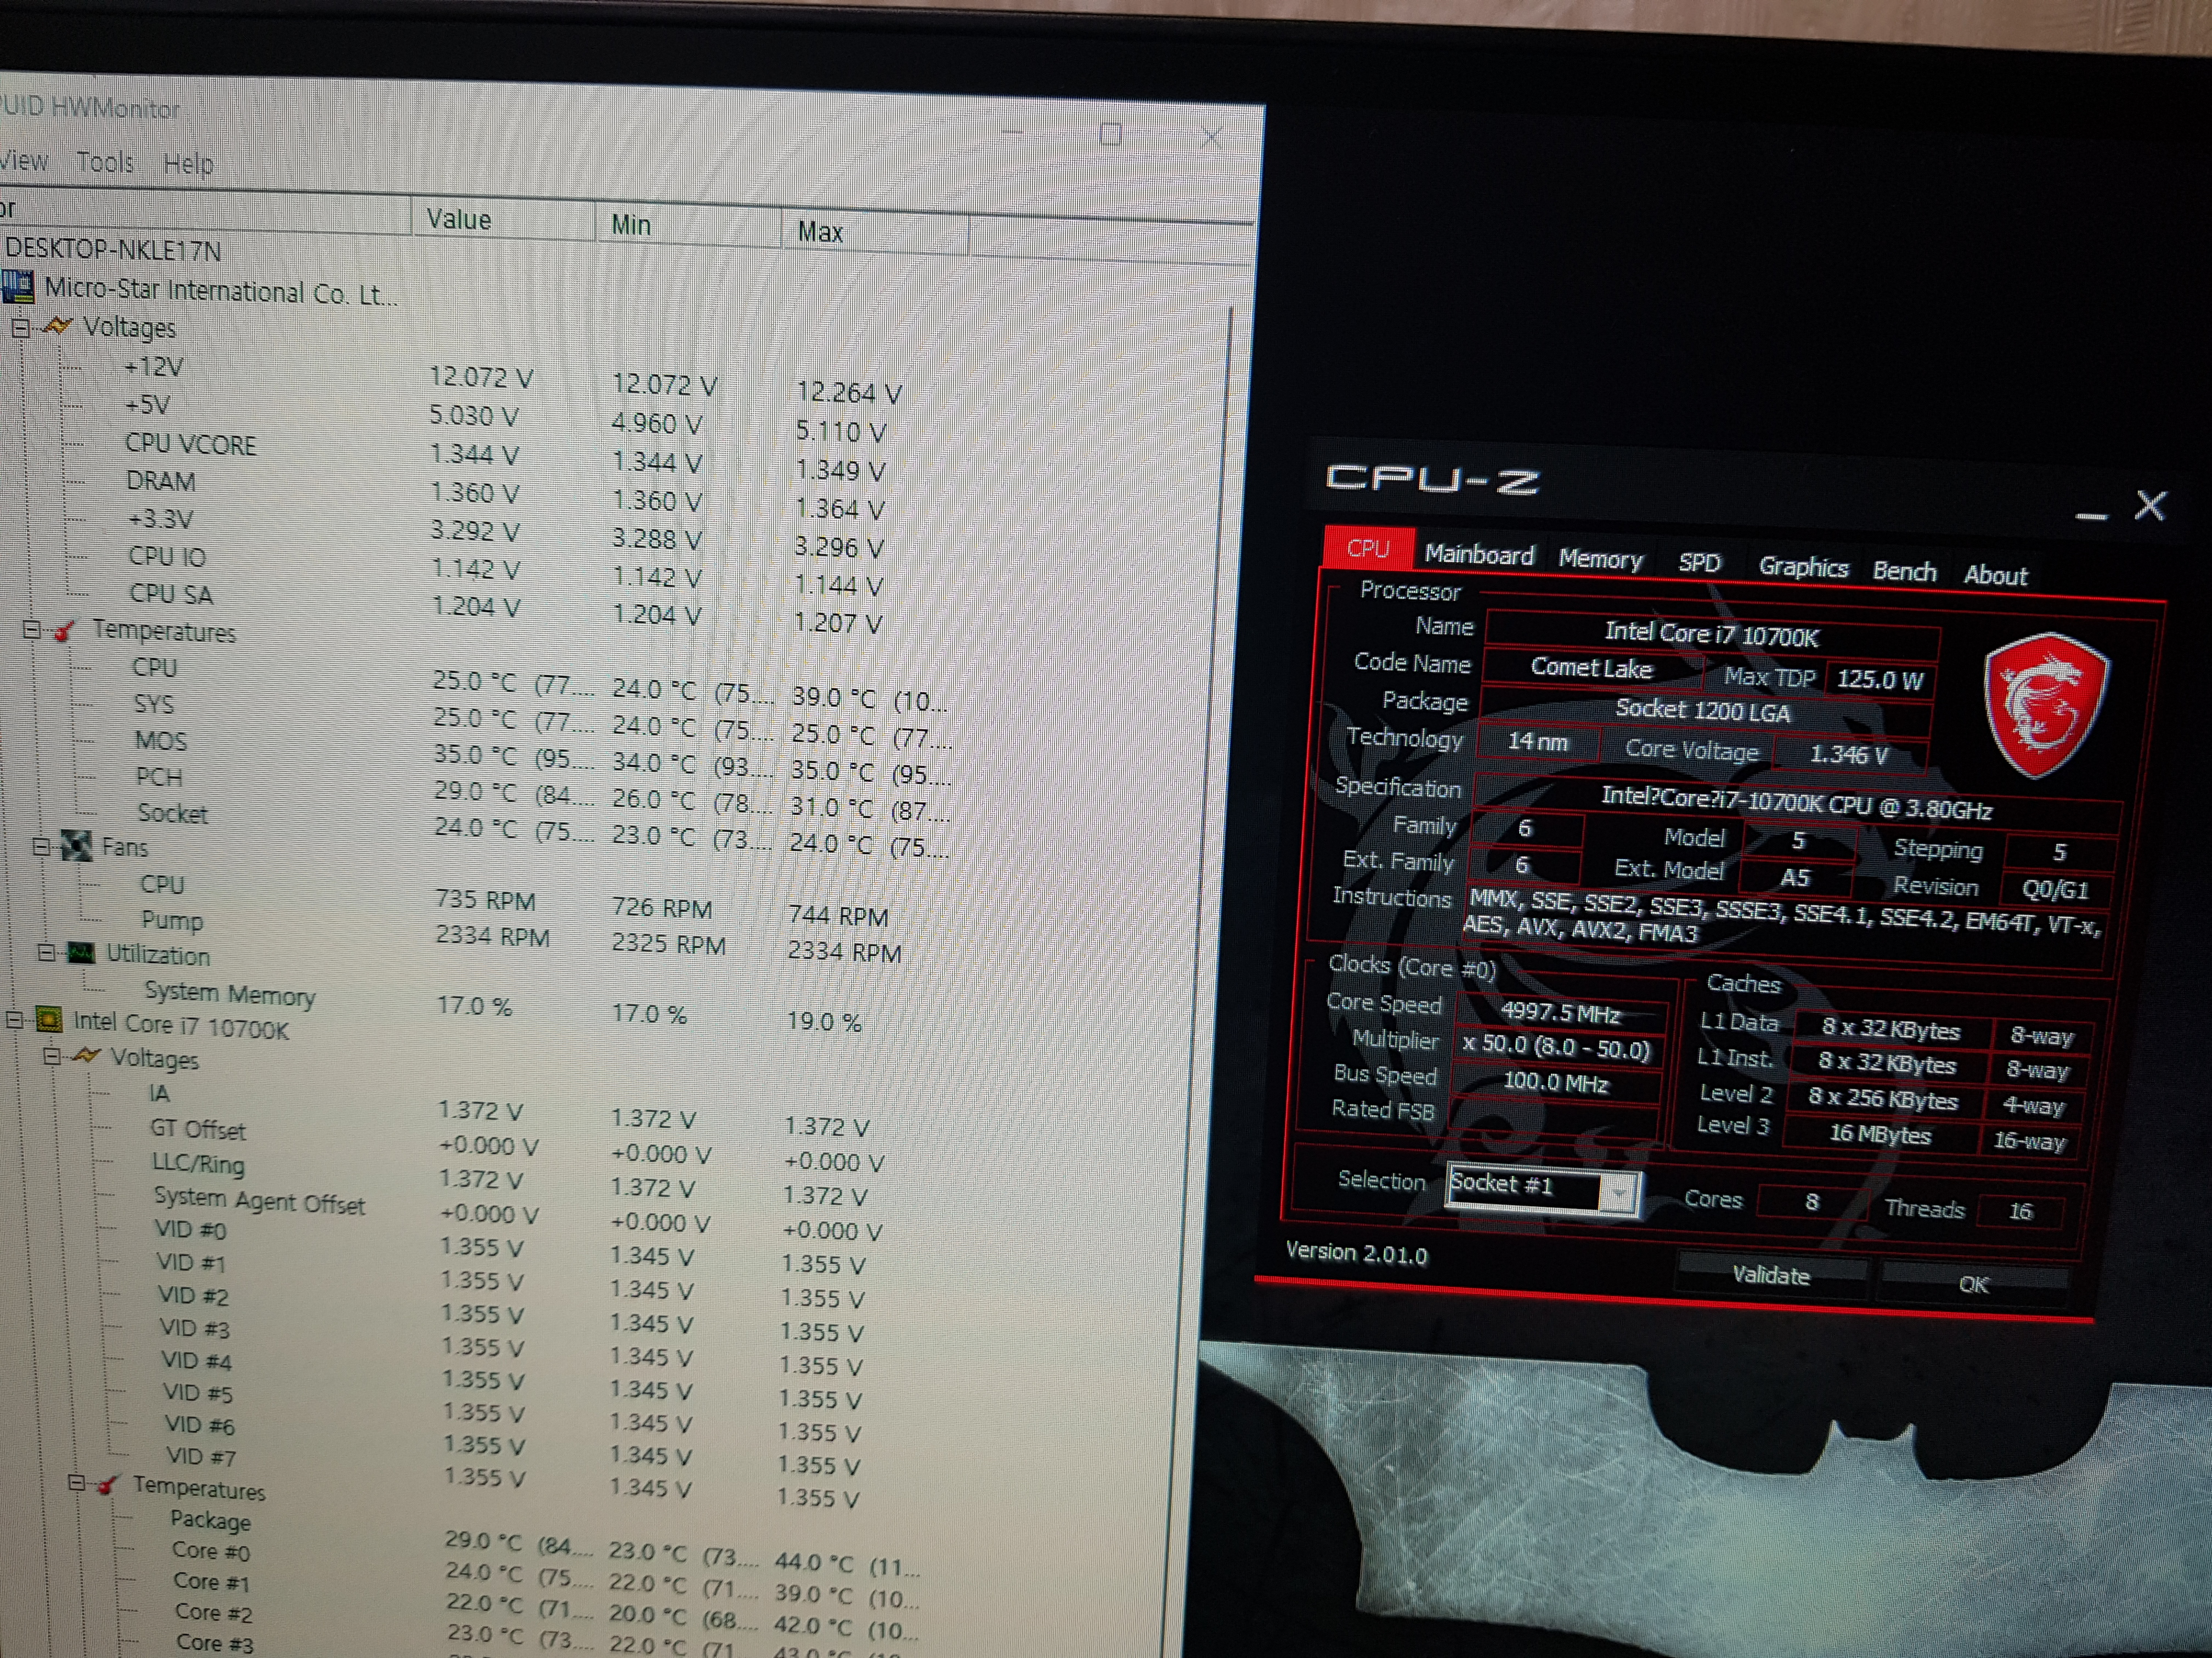Click the Level 3 cache value 16 MBytes
Screen dimensions: 2212x1658
coord(1880,1134)
